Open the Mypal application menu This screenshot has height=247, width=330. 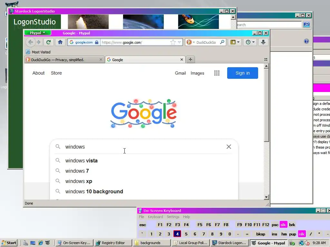point(37,33)
